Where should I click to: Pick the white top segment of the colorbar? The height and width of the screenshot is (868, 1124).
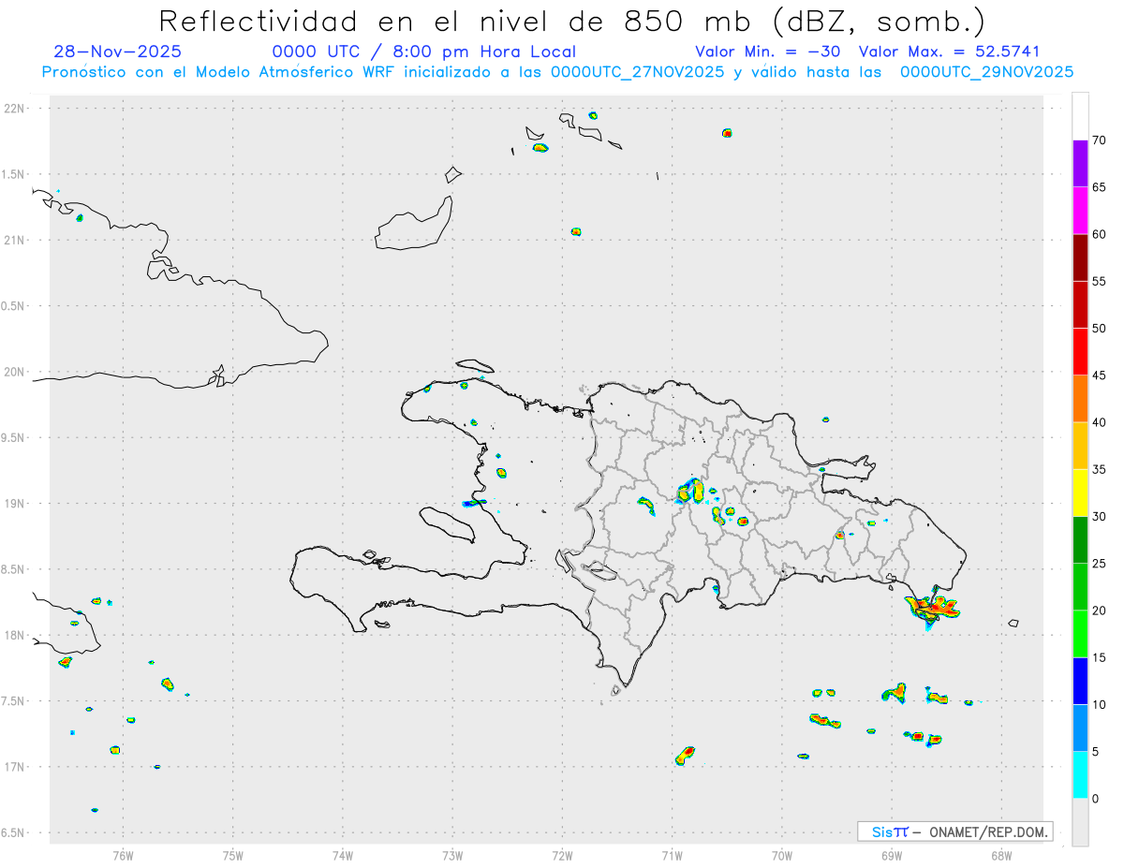[x=1080, y=116]
